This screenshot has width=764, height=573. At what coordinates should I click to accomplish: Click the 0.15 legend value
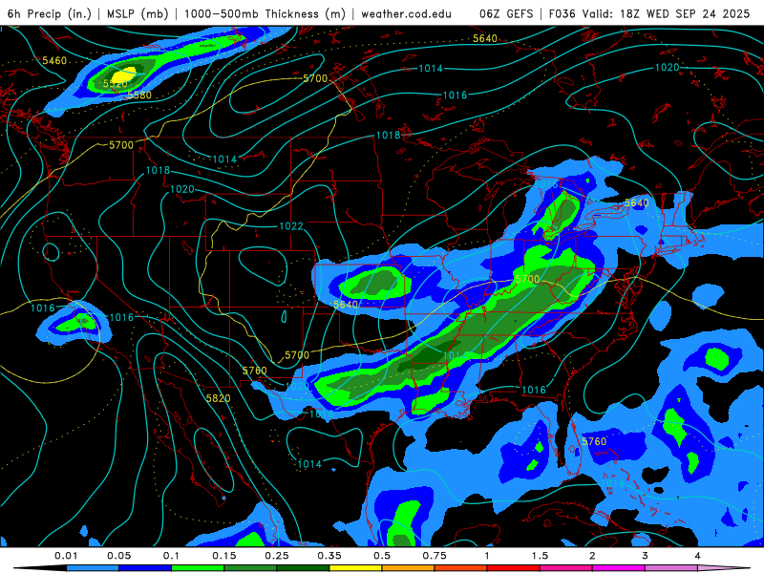pos(224,556)
